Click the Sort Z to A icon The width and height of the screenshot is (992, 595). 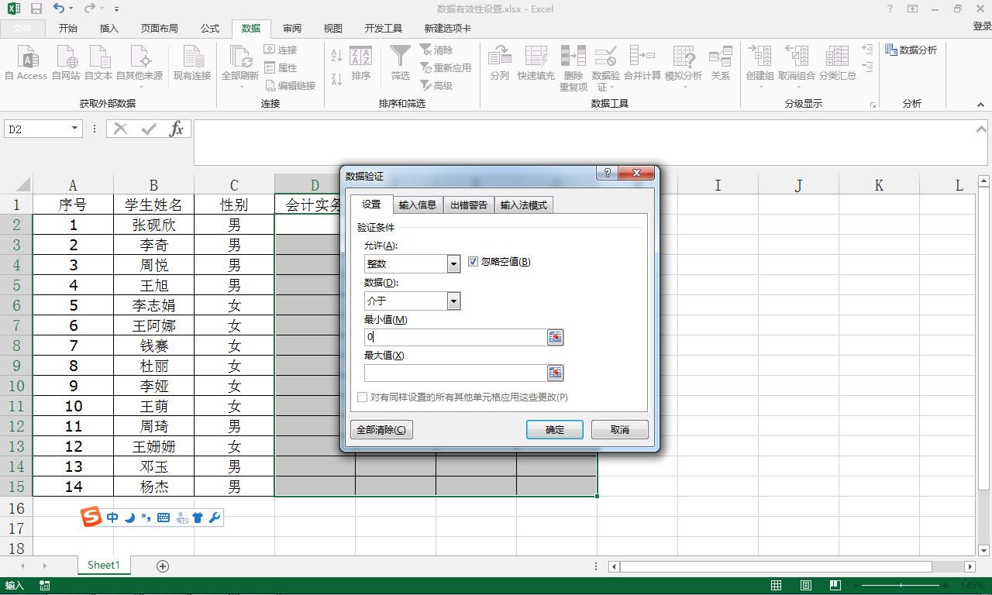point(336,79)
